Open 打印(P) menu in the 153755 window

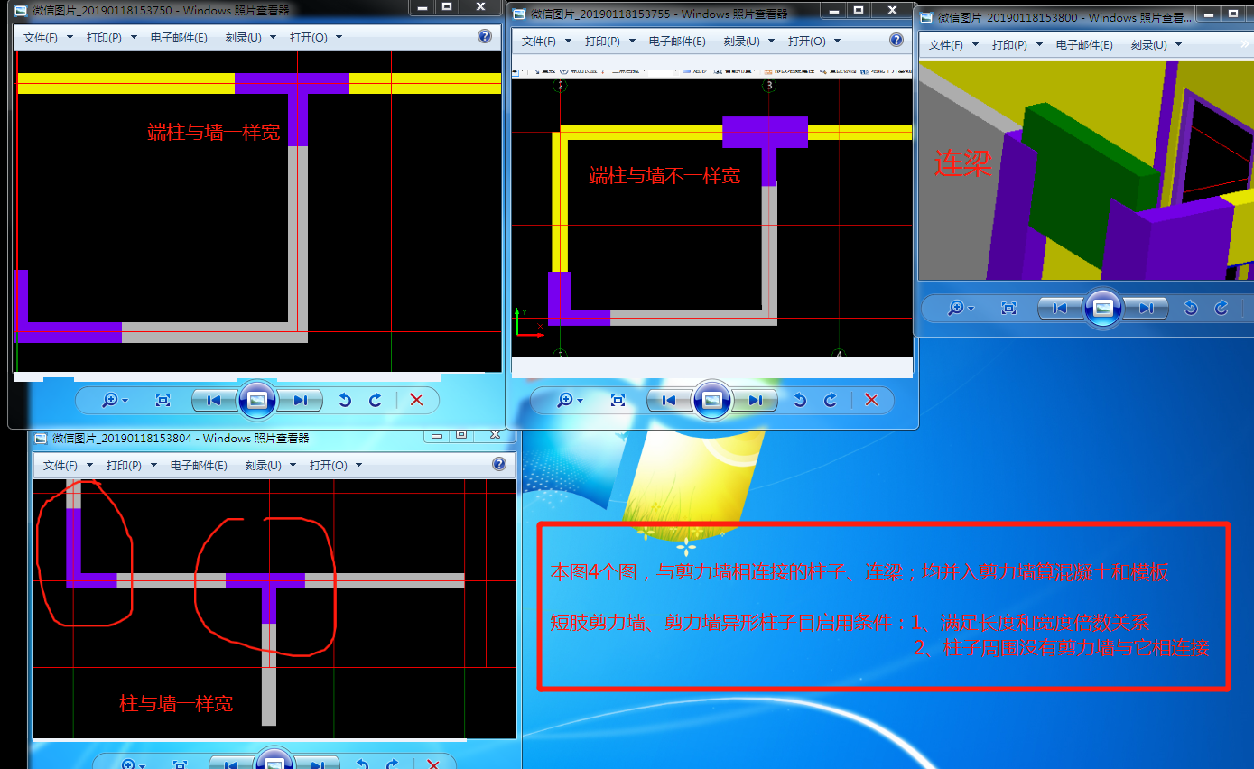(x=609, y=42)
